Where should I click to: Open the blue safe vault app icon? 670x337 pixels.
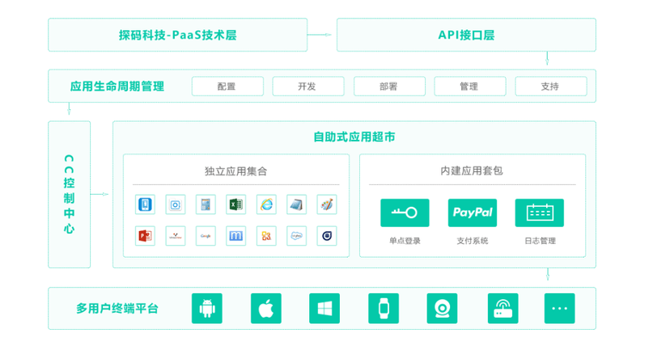click(x=176, y=204)
